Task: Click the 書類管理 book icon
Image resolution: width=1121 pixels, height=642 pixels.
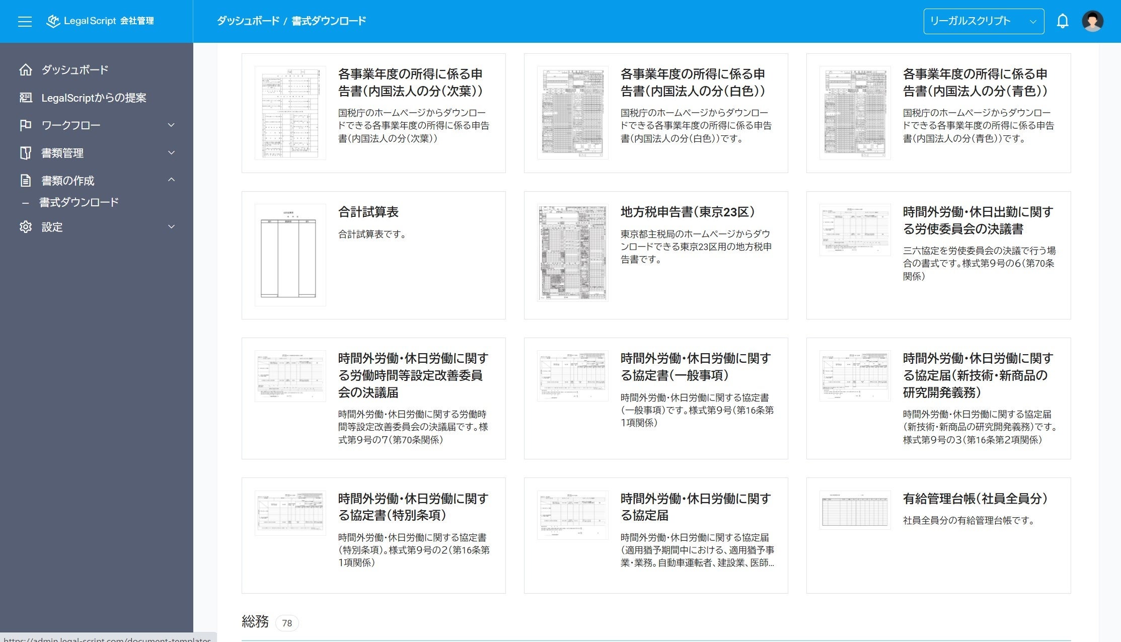Action: click(x=25, y=153)
